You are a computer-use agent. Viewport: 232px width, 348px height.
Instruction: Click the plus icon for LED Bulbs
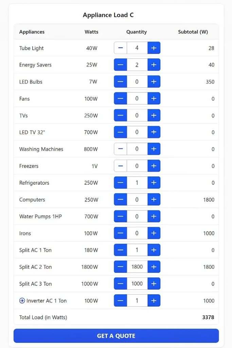click(154, 82)
